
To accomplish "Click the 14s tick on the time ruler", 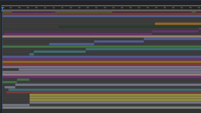I will pyautogui.click(x=62, y=7).
